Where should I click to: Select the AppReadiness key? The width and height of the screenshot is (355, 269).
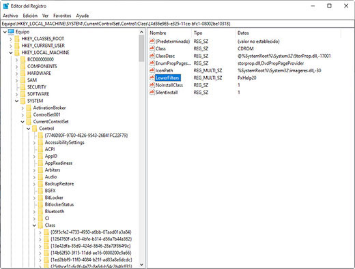pos(59,163)
